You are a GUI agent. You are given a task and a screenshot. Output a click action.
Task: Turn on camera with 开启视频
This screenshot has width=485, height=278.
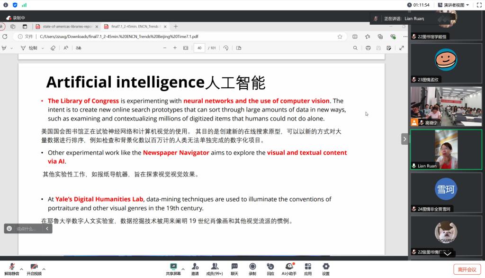[x=34, y=269]
